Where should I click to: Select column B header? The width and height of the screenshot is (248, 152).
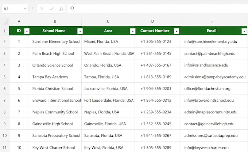pos(55,22)
